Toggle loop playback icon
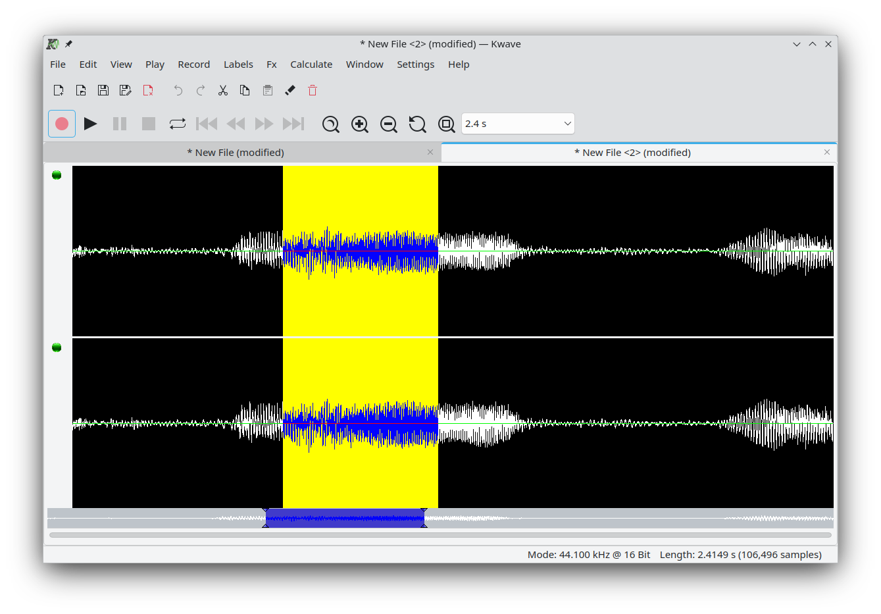 pyautogui.click(x=177, y=124)
